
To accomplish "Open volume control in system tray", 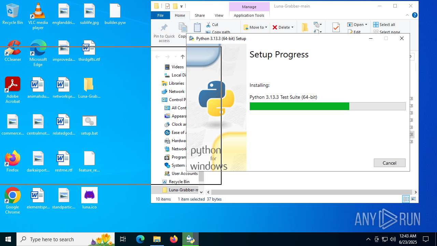I will (x=393, y=239).
